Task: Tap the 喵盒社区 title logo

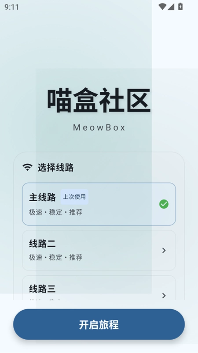Action: [99, 101]
